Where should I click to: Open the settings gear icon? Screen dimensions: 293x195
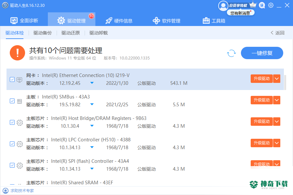pos(271,5)
